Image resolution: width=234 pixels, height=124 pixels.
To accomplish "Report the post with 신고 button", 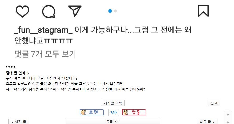I will tap(214, 103).
